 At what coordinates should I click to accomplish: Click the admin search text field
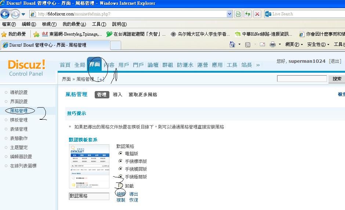(302, 79)
